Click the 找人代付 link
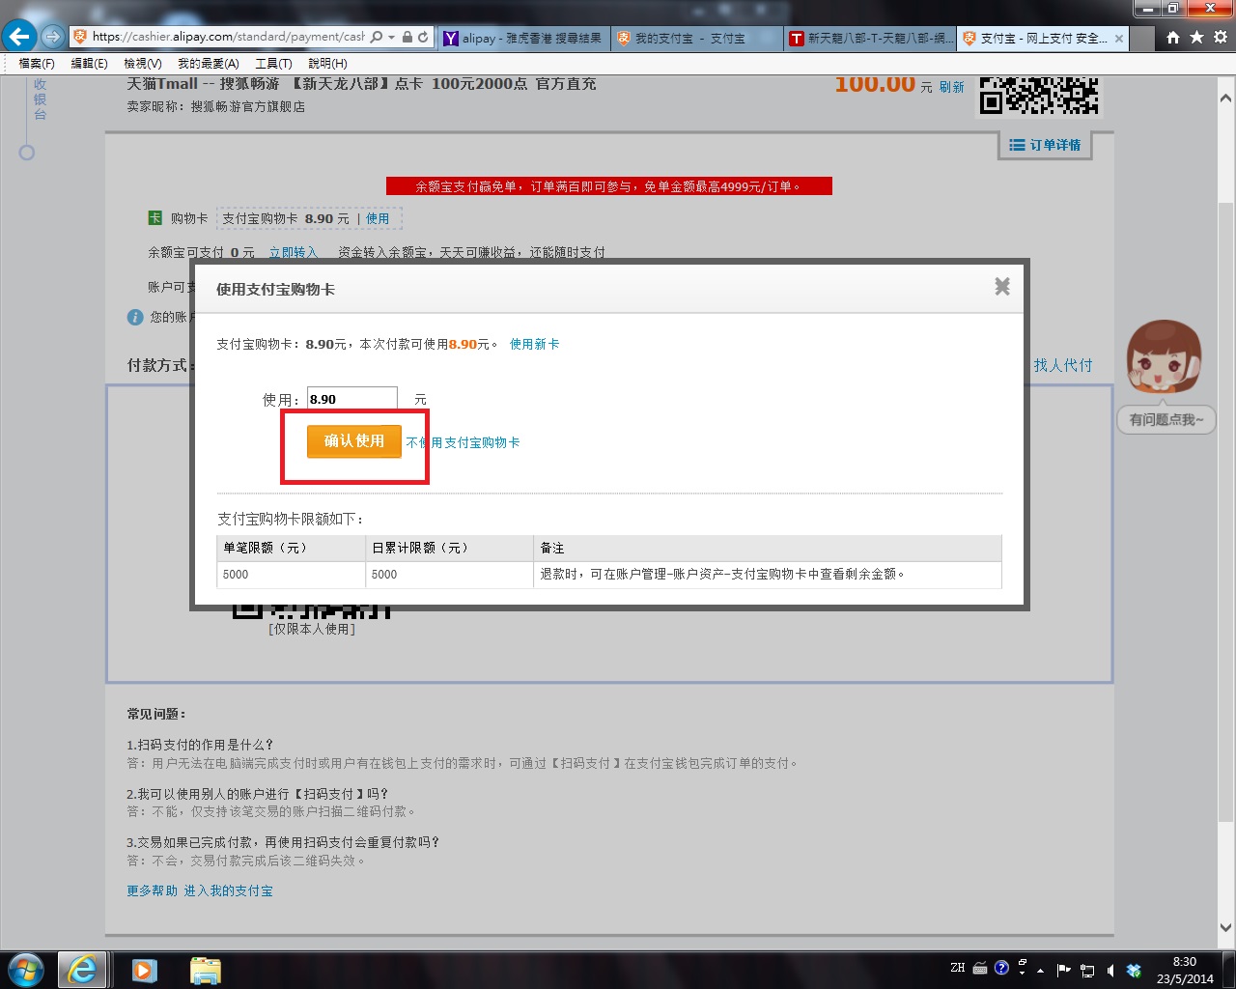This screenshot has width=1236, height=989. pos(1063,365)
